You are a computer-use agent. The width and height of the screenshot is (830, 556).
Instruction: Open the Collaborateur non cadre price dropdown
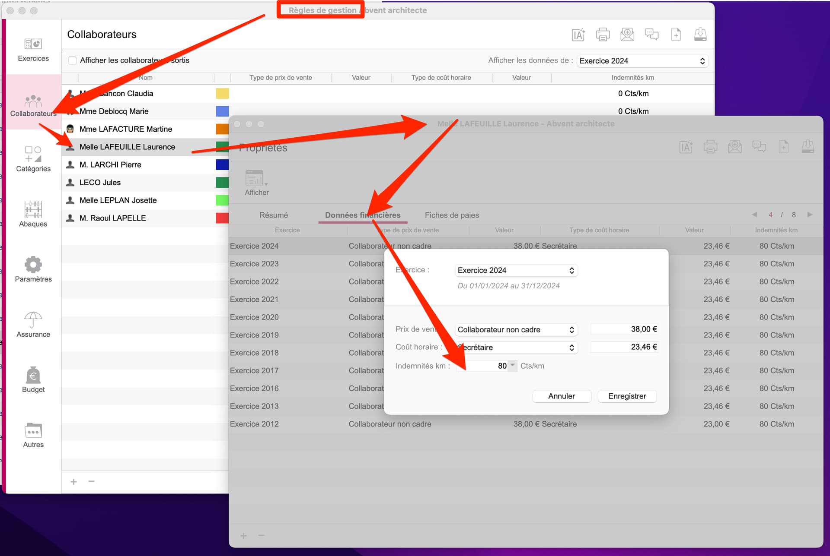(x=516, y=330)
